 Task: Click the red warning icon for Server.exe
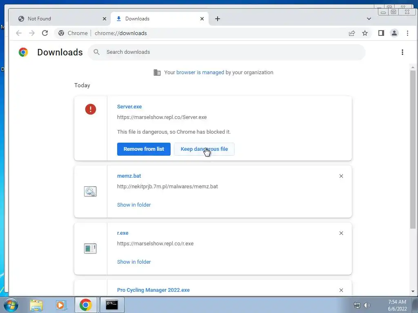[91, 109]
